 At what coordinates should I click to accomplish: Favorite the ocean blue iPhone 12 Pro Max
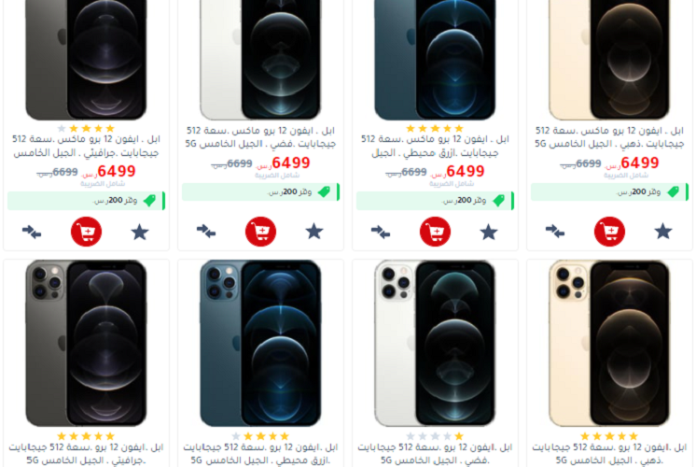point(489,232)
